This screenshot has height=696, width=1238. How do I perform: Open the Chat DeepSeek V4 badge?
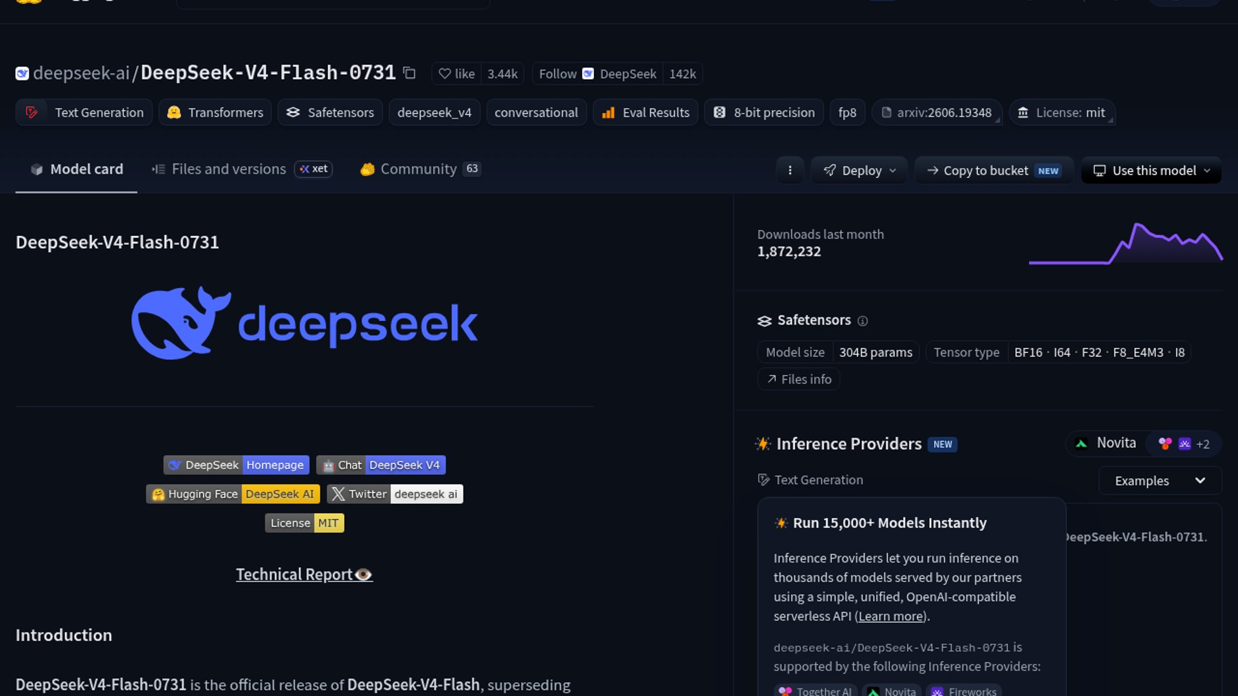pos(380,465)
